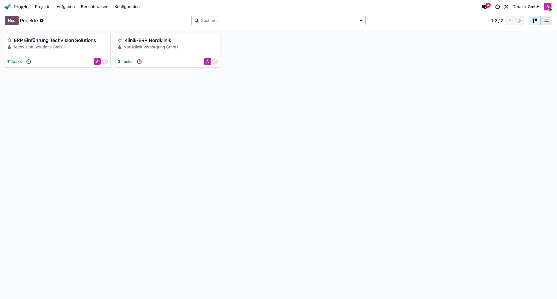This screenshot has width=557, height=299.
Task: Star the Klinik-ERP Nordklinik project
Action: click(x=120, y=40)
